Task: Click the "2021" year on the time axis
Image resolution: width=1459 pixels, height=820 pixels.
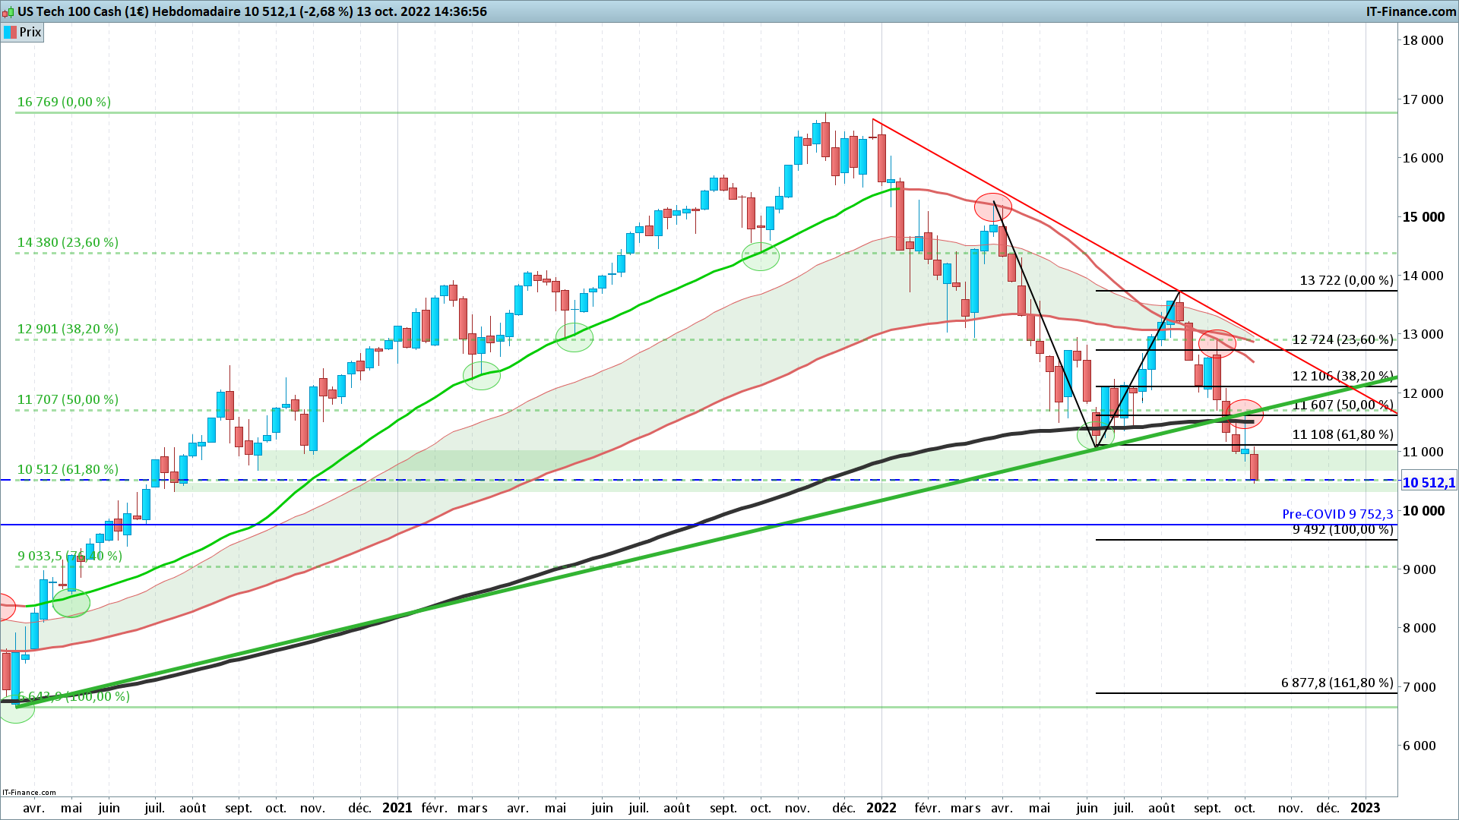Action: [x=397, y=808]
